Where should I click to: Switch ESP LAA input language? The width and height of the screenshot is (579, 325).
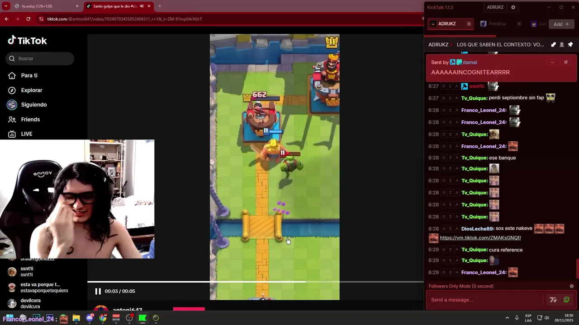[528, 318]
